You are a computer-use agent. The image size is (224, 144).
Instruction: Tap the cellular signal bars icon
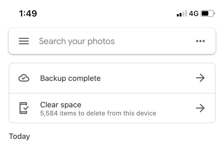[x=182, y=14]
